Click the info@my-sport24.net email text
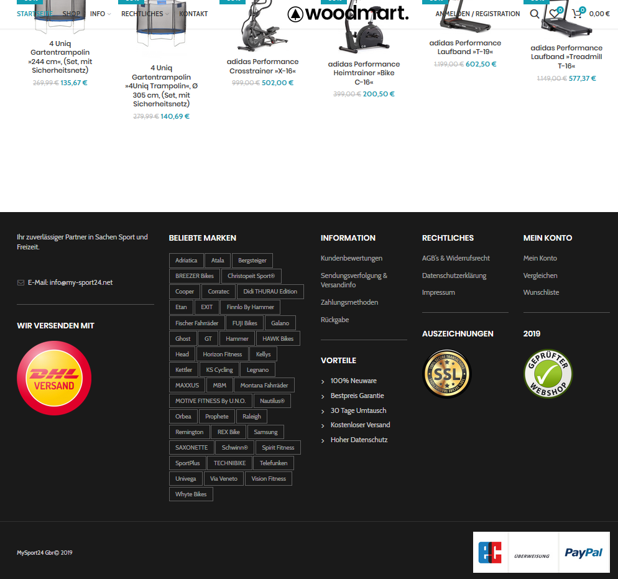Viewport: 618px width, 579px height. 81,282
